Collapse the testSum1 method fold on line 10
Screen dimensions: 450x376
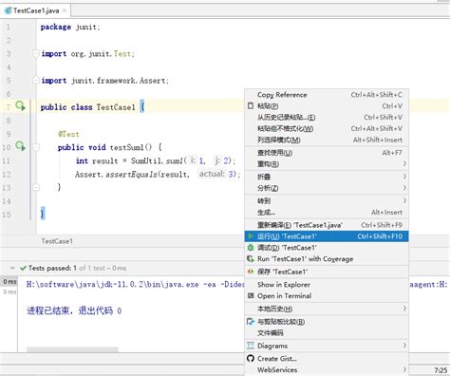36,147
